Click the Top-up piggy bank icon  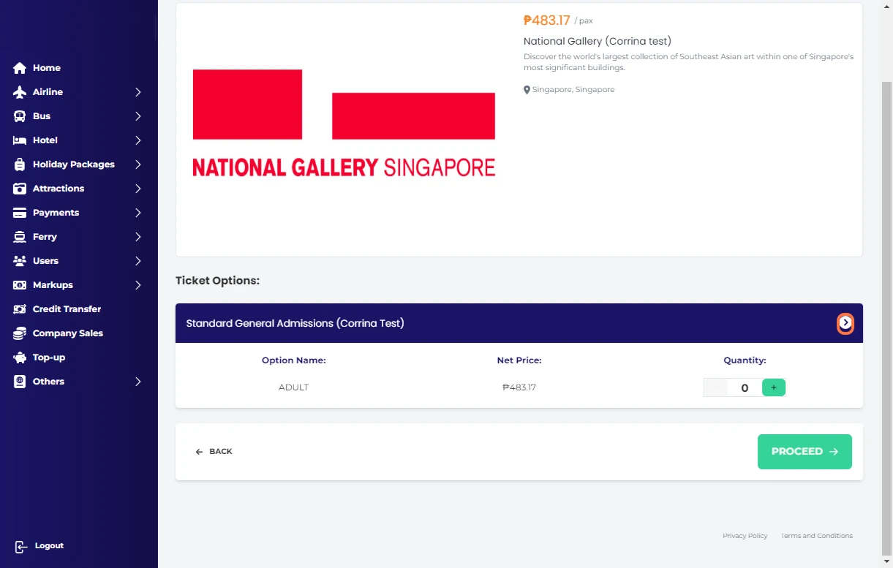20,357
